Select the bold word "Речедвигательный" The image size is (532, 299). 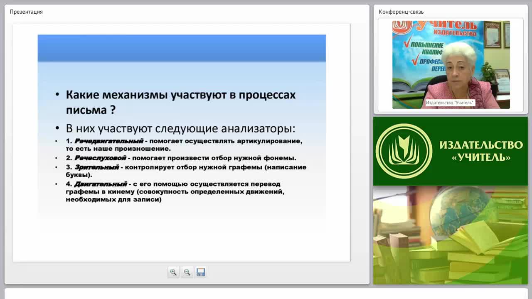[x=109, y=141]
